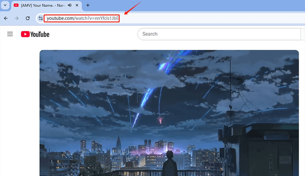This screenshot has height=176, width=305.
Task: Open the tab search dropdown arrow
Action: [5, 5]
